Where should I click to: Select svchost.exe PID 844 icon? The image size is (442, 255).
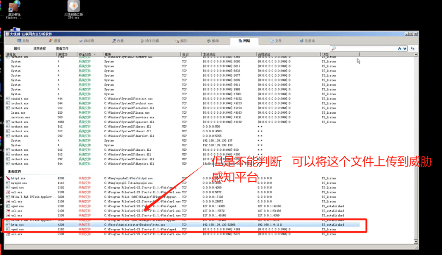tap(8, 103)
